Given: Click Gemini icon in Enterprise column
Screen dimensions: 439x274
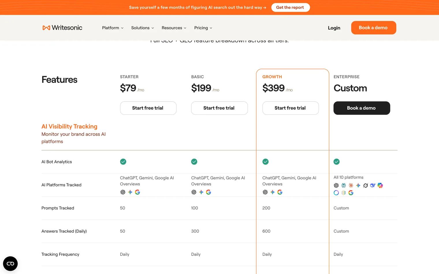Looking at the screenshot, I should (x=358, y=185).
